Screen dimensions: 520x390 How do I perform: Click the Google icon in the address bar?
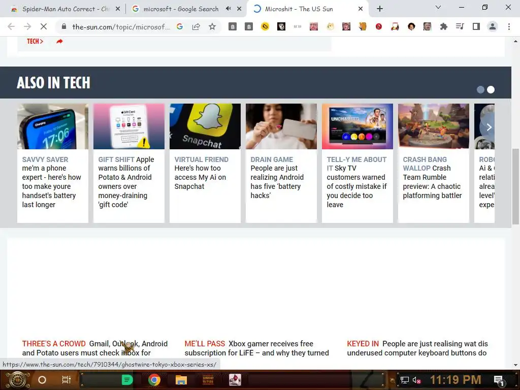(x=180, y=26)
